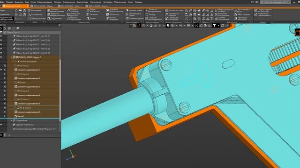This screenshot has width=300, height=168.
Task: Click the tree panel pin/settings circle icon
Action: click(60, 25)
